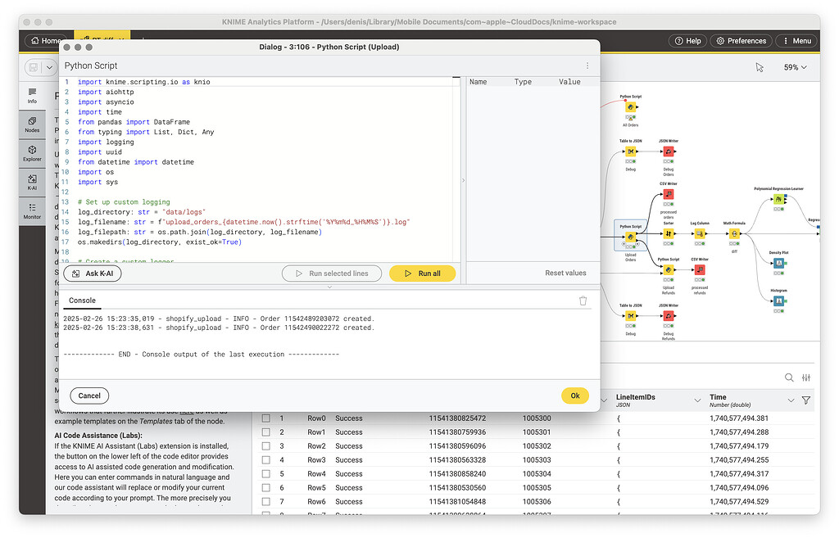The width and height of the screenshot is (839, 538).
Task: Tick the checkbox for Row5
Action: pyautogui.click(x=265, y=488)
